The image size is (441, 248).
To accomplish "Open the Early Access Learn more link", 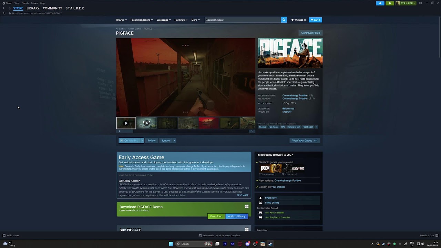I will 213,169.
